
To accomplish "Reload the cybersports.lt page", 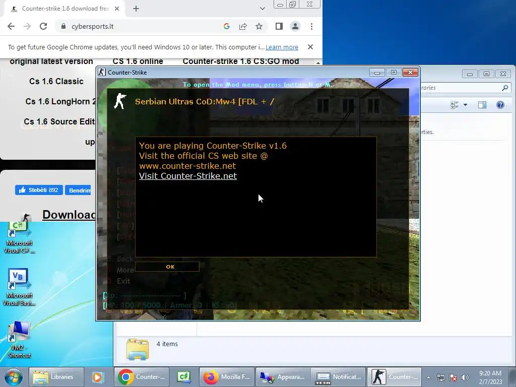I will coord(43,26).
